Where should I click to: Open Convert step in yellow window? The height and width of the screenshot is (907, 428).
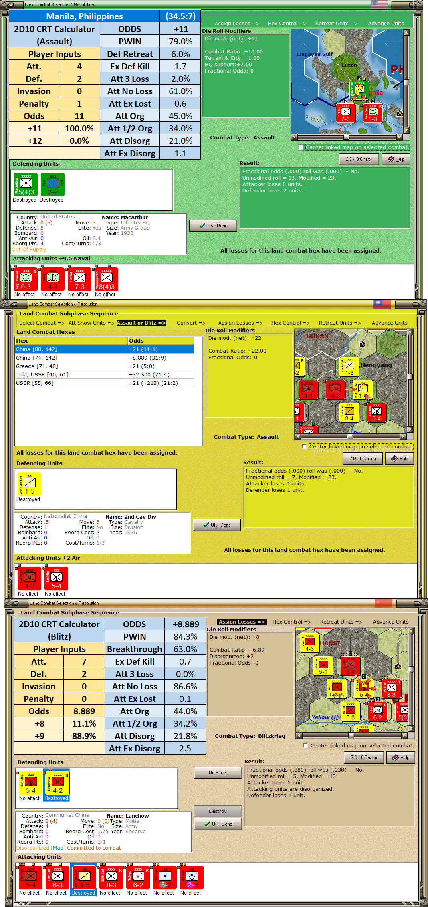(191, 323)
